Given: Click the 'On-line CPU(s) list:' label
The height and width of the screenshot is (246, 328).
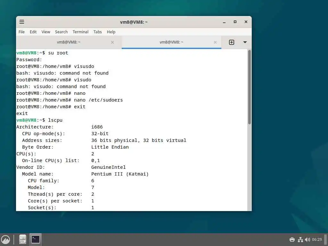Looking at the screenshot, I should [51, 160].
